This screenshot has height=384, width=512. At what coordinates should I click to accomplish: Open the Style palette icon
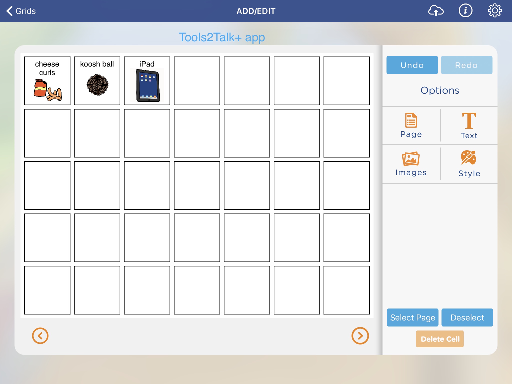[469, 164]
